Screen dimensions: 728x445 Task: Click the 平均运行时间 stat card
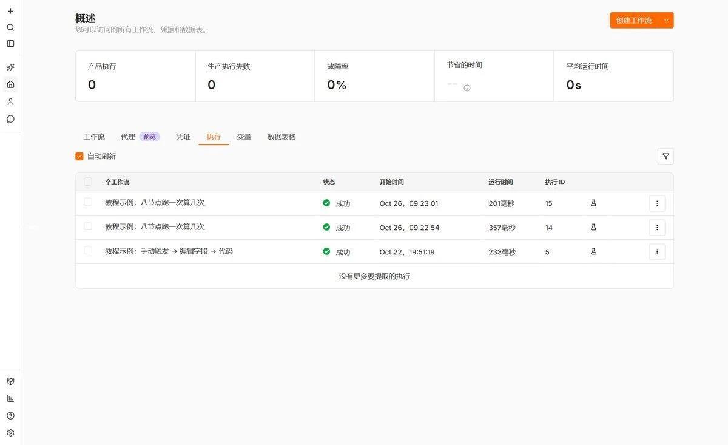[613, 76]
